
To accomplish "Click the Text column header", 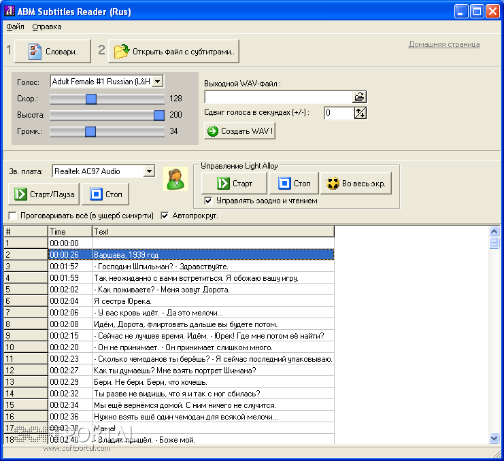I will [214, 232].
